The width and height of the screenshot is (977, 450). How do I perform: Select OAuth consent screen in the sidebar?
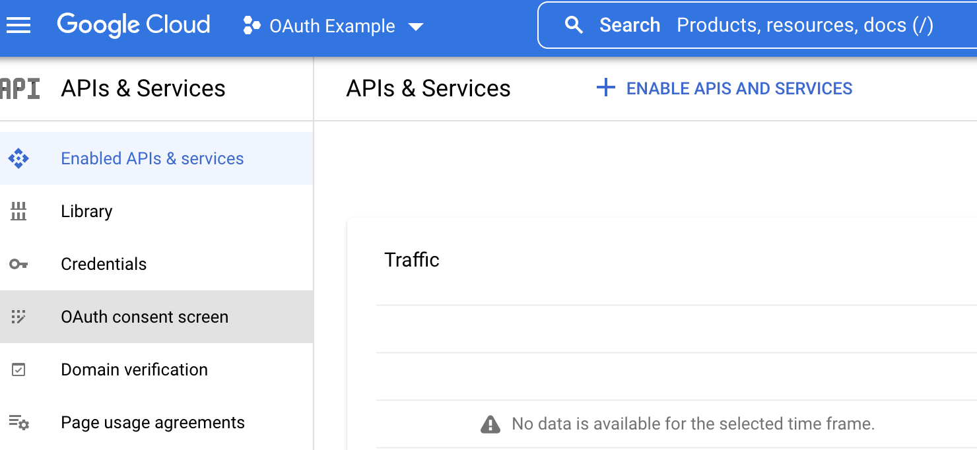click(145, 317)
